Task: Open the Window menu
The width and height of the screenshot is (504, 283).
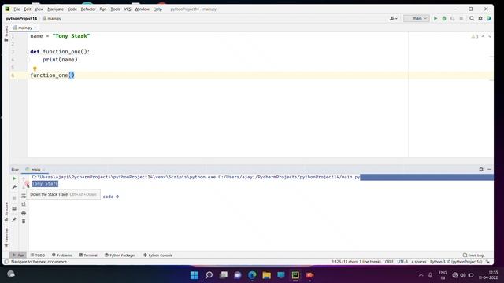Action: [142, 9]
